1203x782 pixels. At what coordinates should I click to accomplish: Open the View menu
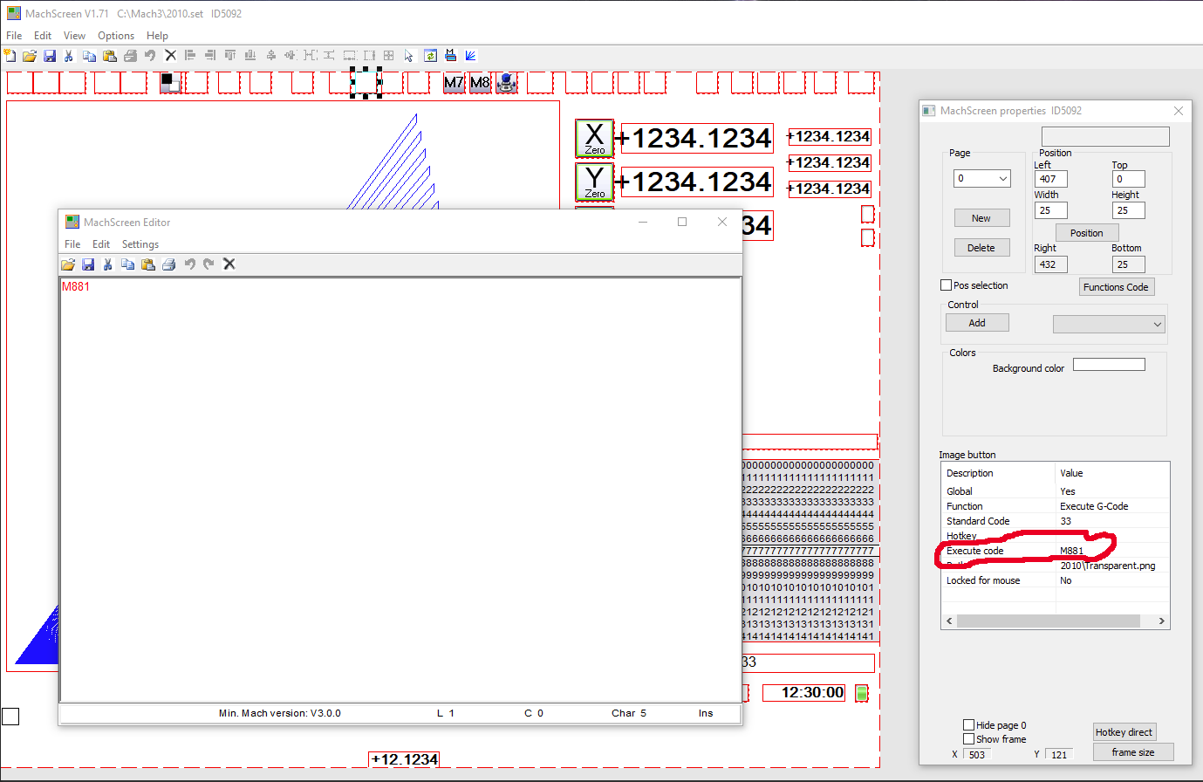tap(74, 36)
